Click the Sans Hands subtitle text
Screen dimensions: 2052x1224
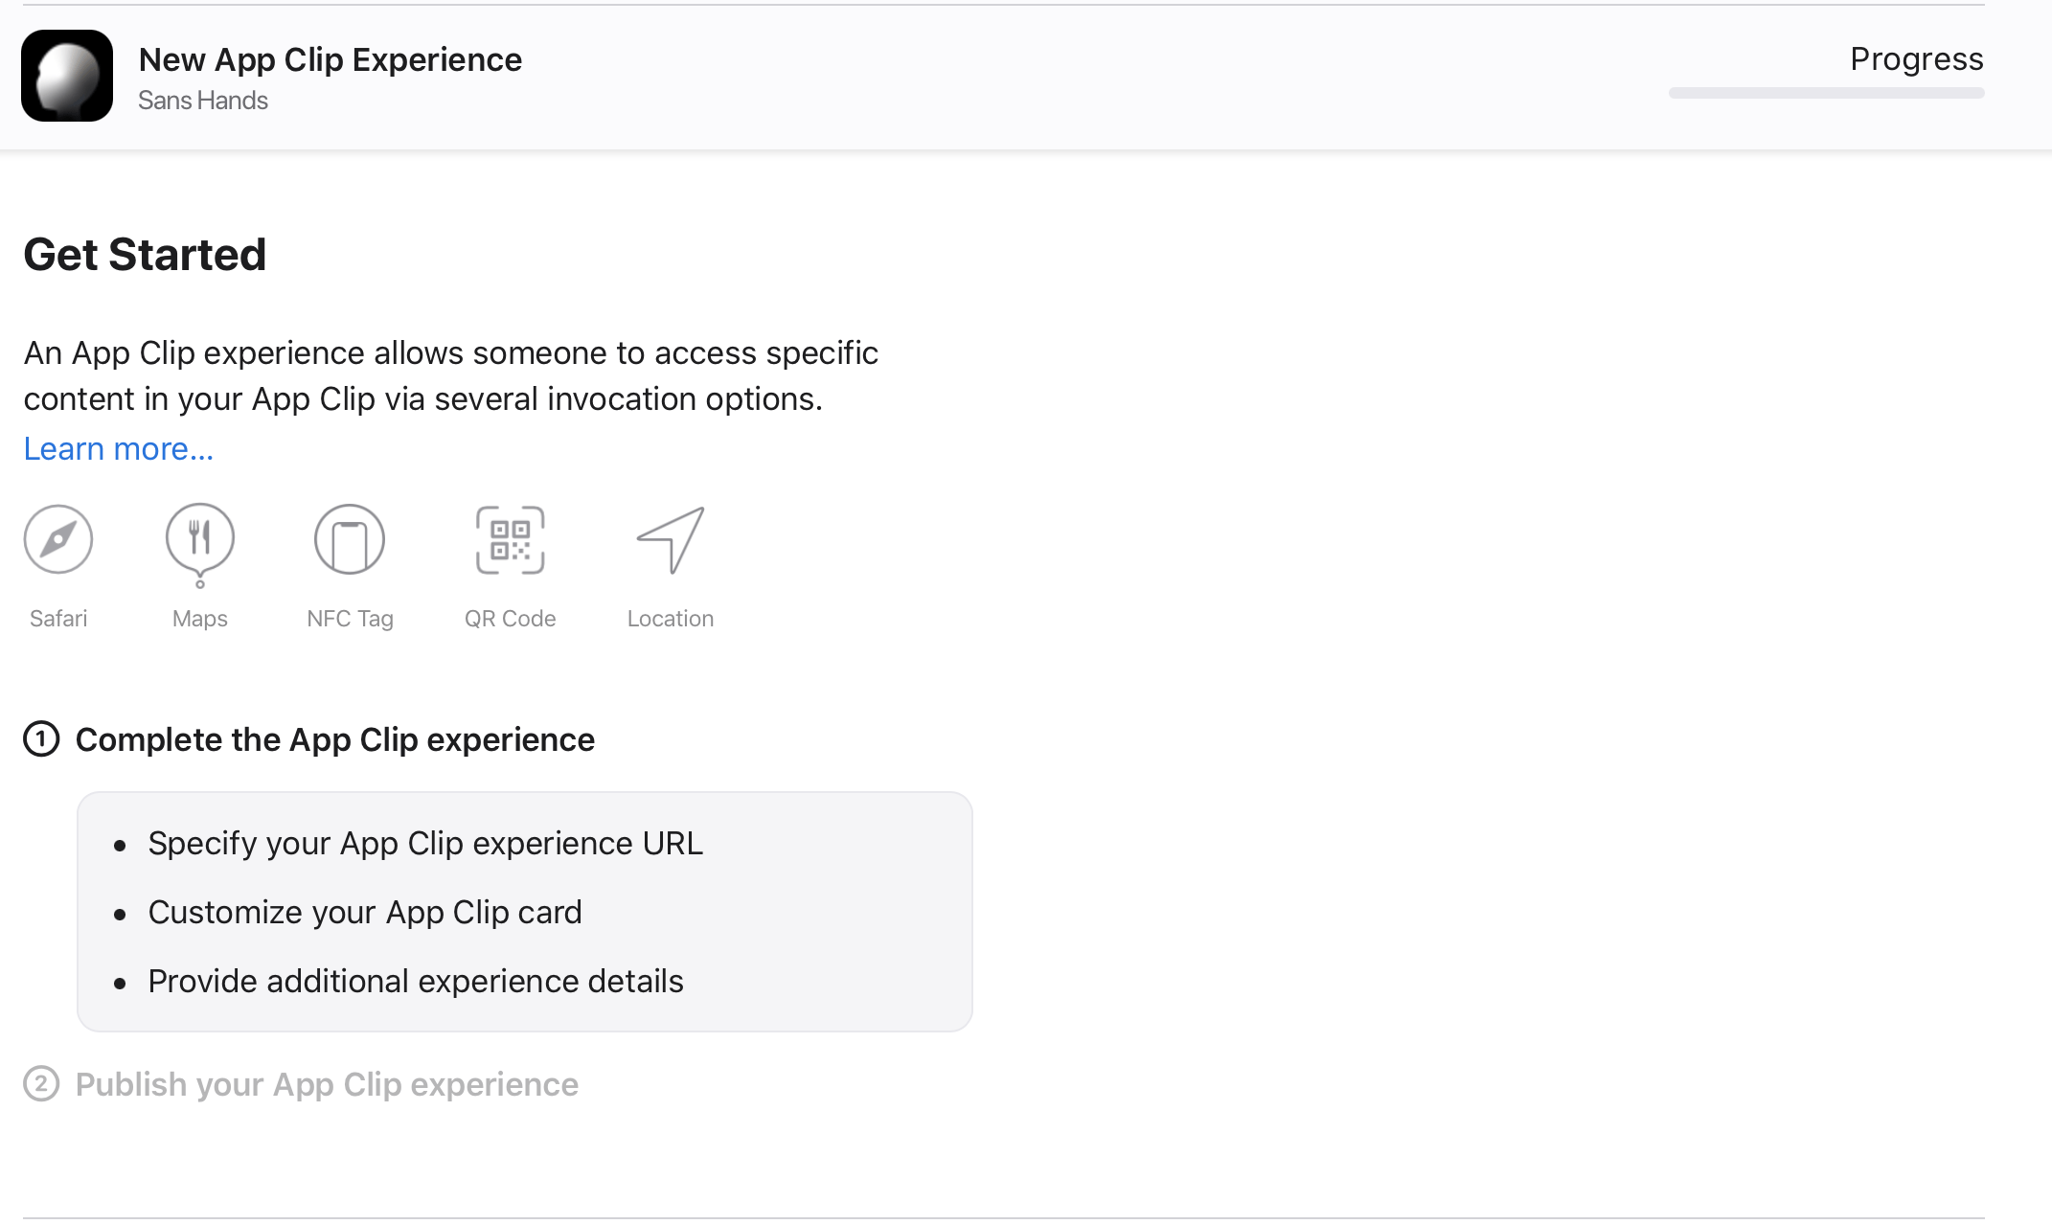coord(203,100)
